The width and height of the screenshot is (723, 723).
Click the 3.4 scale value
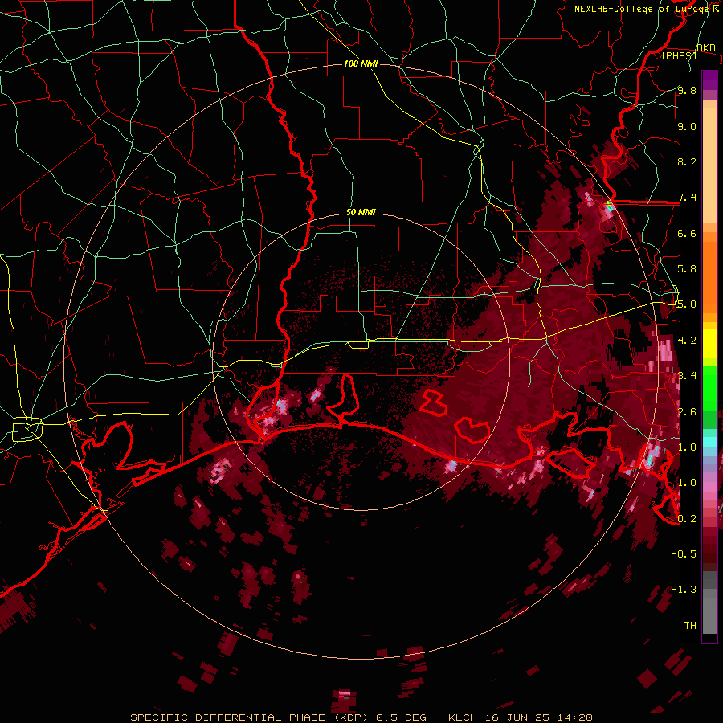pos(687,375)
